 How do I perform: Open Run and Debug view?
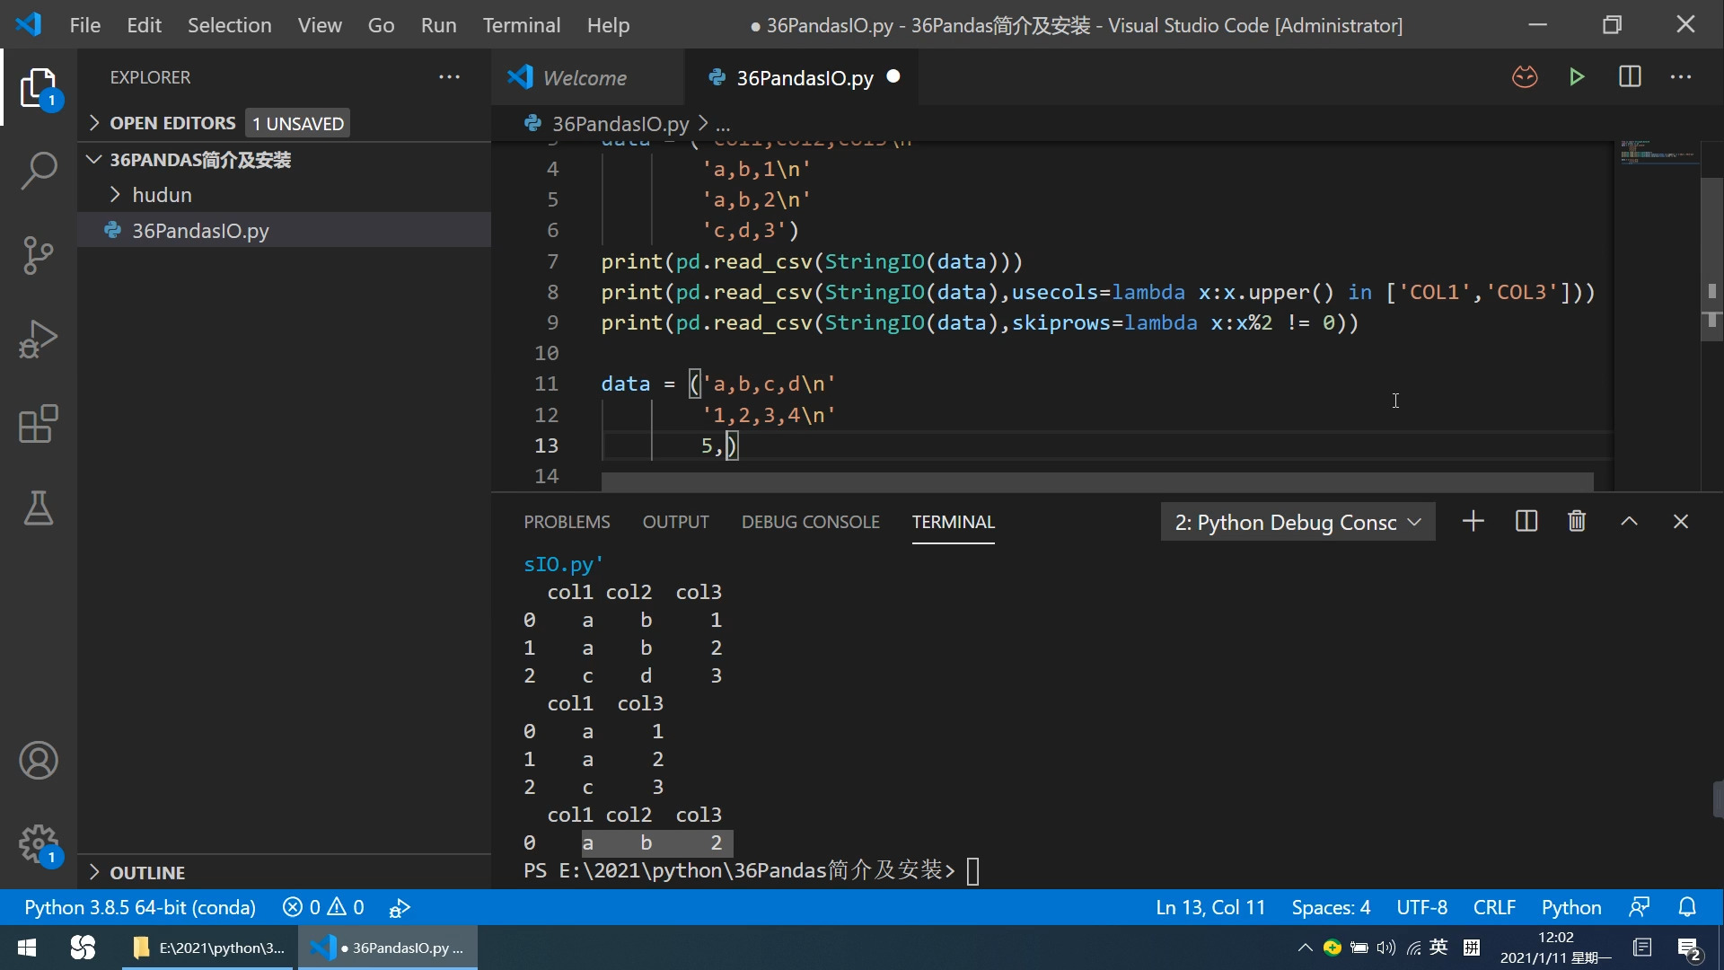pyautogui.click(x=38, y=339)
